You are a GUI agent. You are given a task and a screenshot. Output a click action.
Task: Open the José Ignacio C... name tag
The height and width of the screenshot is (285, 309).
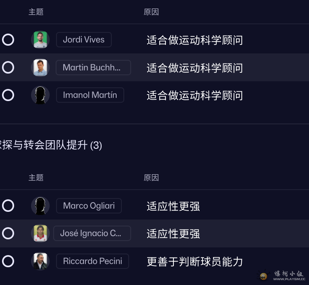92,233
